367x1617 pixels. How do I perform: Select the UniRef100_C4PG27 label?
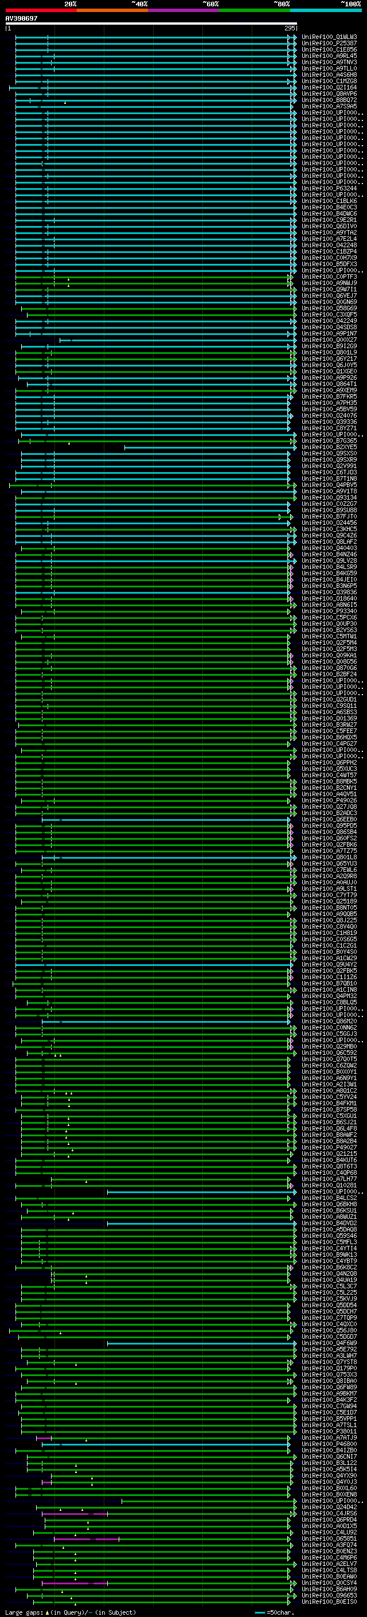329,744
